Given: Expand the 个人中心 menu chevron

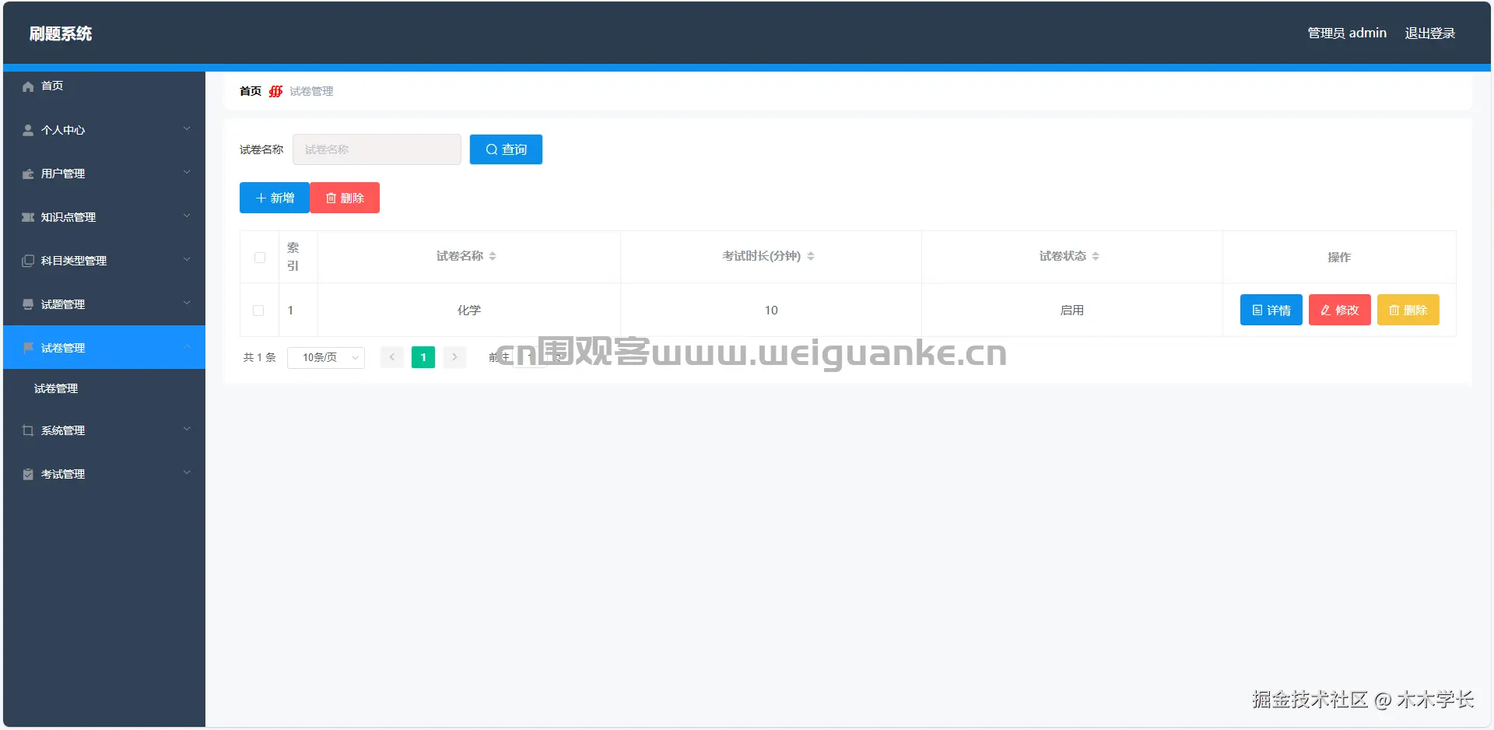Looking at the screenshot, I should pos(187,128).
